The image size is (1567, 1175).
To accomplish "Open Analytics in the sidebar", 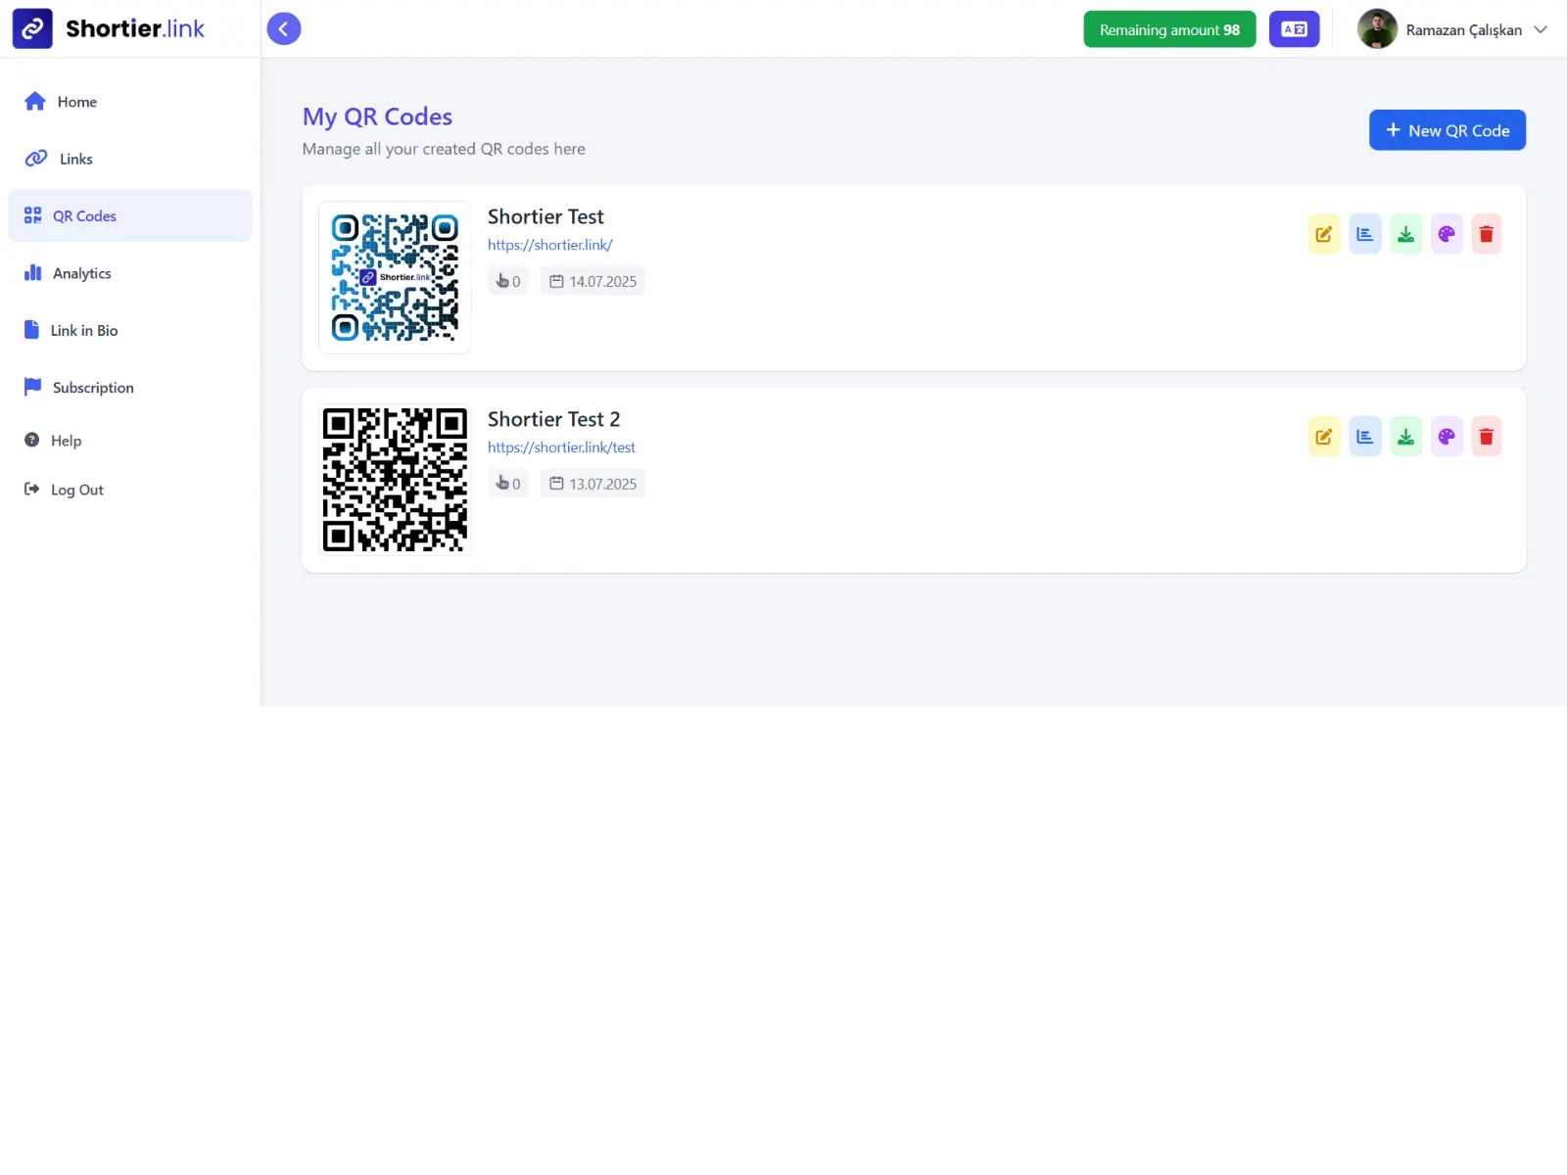I will pos(130,273).
